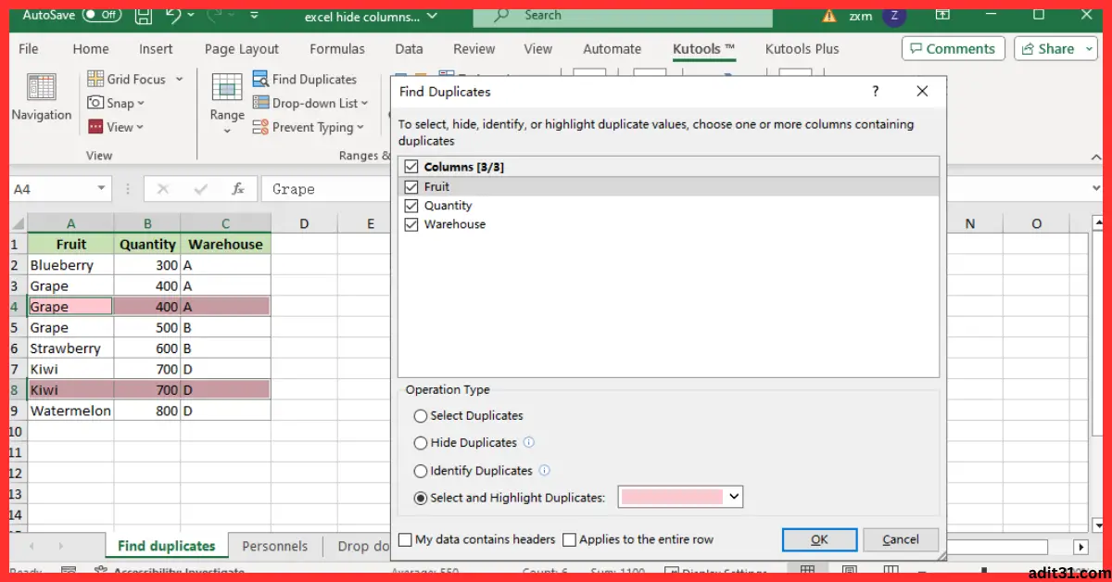Uncheck the Warehouse column checkbox
This screenshot has height=582, width=1112.
411,224
